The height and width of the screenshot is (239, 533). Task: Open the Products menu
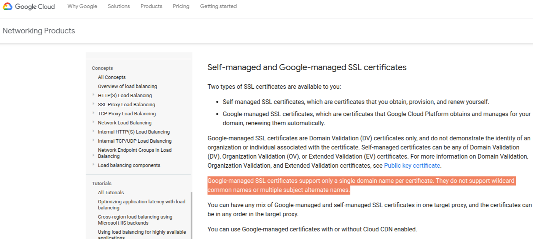(x=151, y=6)
